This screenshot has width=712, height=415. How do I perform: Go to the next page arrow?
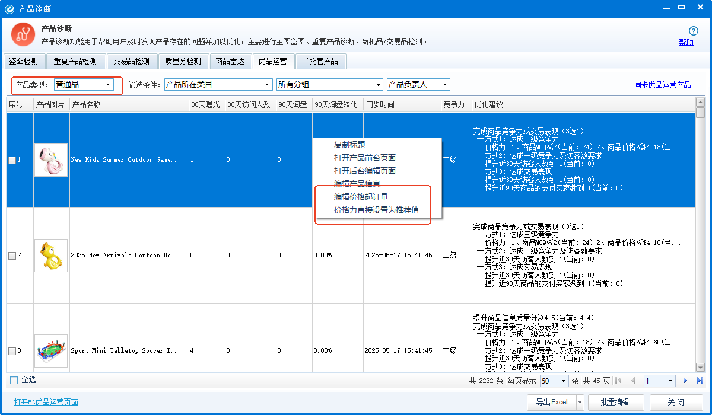[x=685, y=381]
